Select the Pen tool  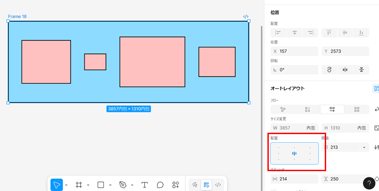pos(123,185)
